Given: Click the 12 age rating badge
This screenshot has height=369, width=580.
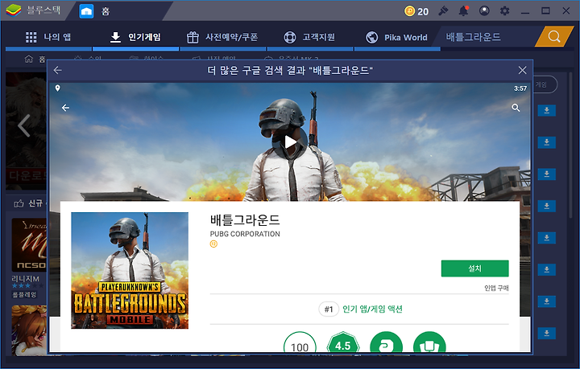Looking at the screenshot, I should 213,244.
